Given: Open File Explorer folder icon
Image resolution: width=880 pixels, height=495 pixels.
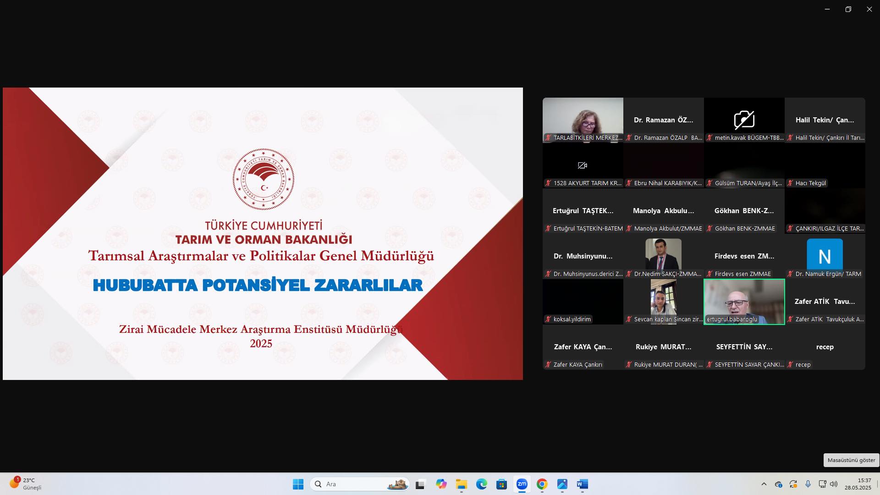Looking at the screenshot, I should click(461, 484).
